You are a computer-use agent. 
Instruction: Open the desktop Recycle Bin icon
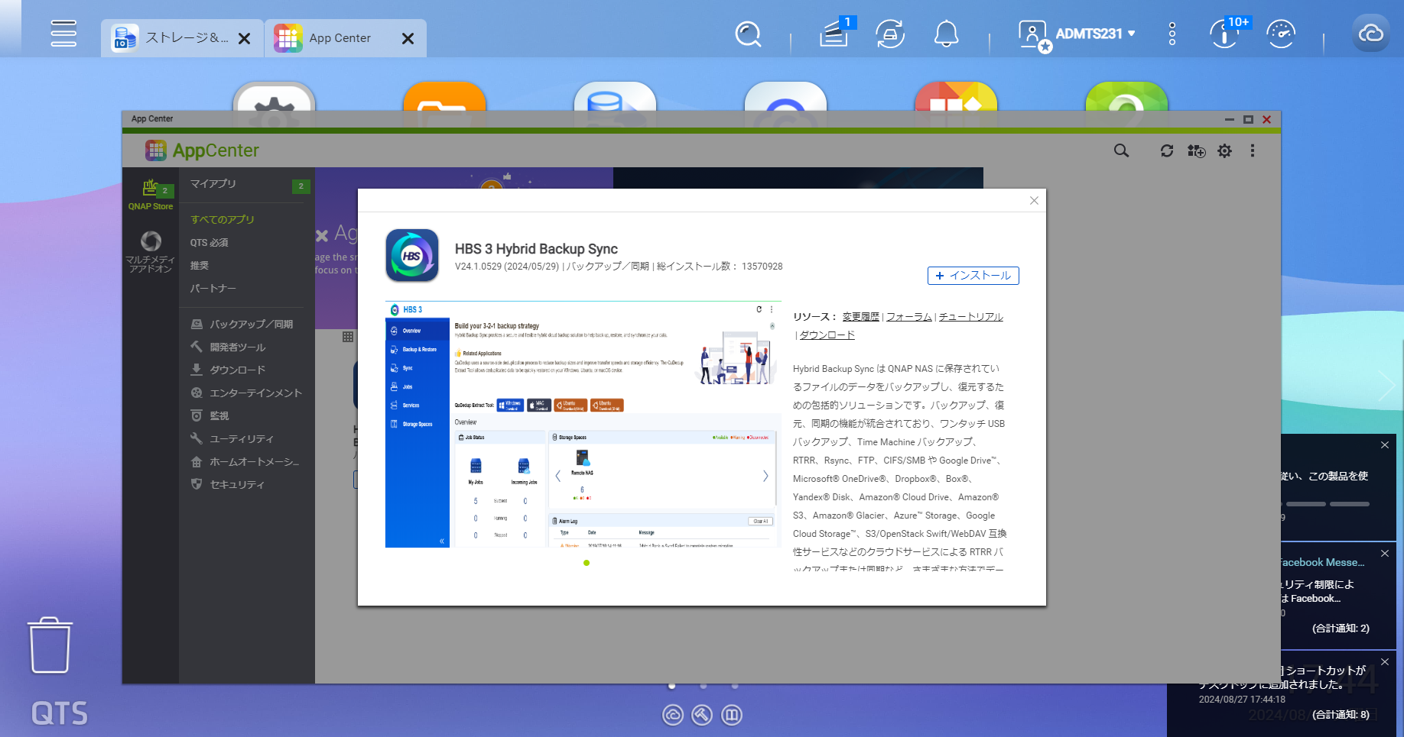tap(50, 645)
